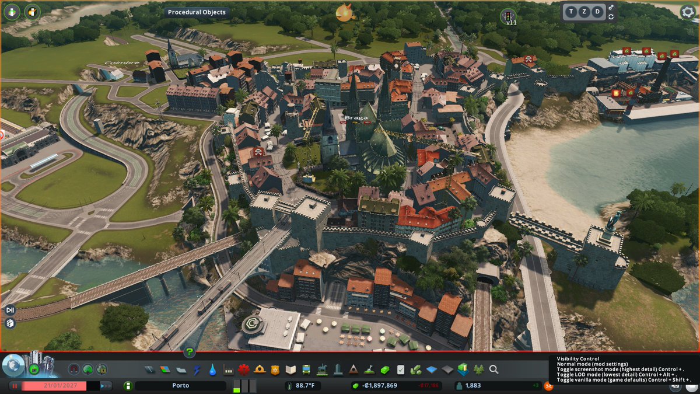Click the green rocks props icon
This screenshot has height=394, width=700.
416,369
